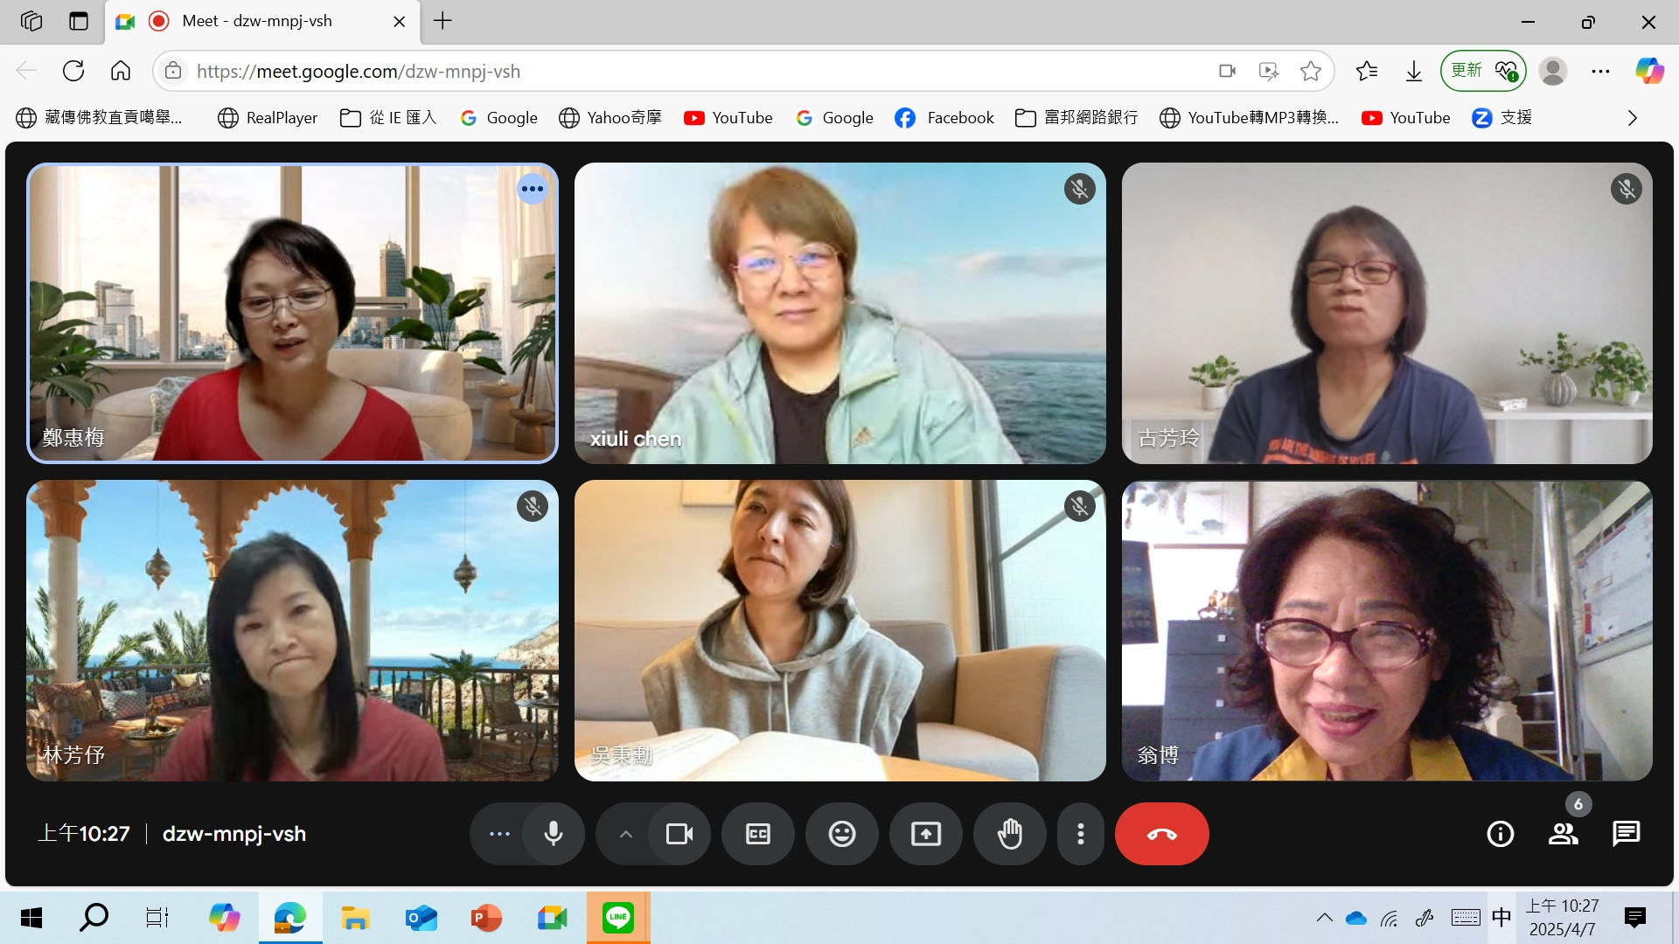Open more options vertical dots menu
This screenshot has width=1679, height=944.
pyautogui.click(x=1081, y=834)
